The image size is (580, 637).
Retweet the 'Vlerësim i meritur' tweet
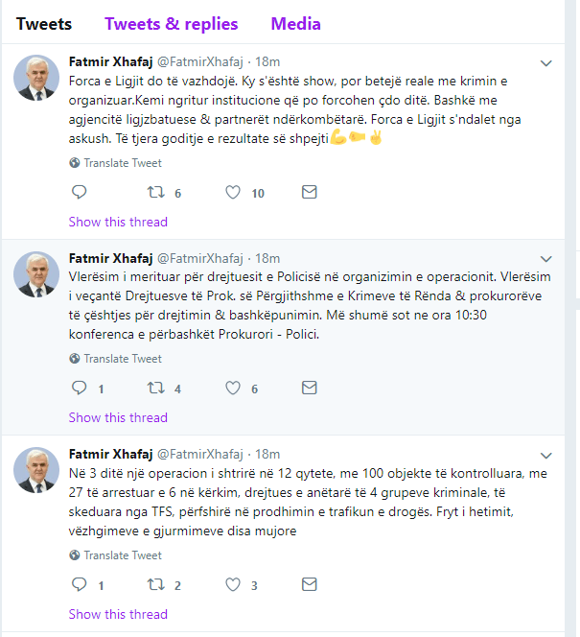pyautogui.click(x=154, y=389)
